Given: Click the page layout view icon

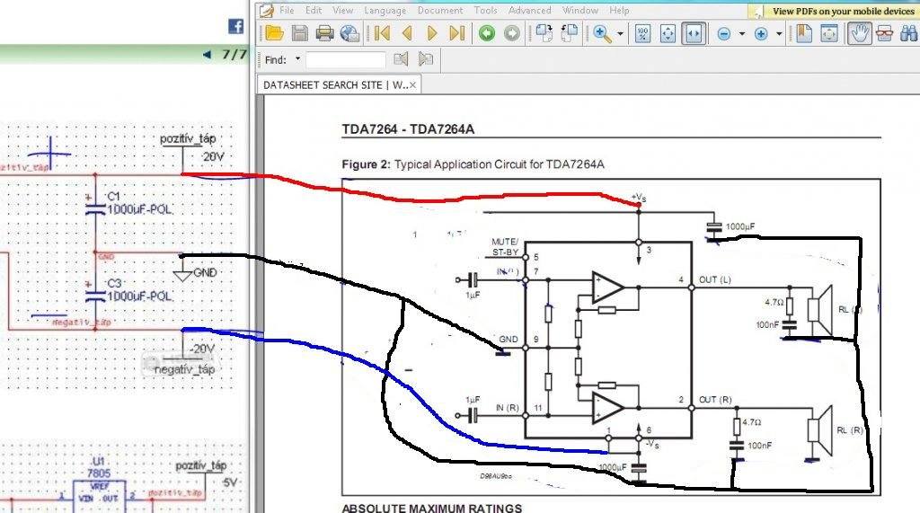Looking at the screenshot, I should pos(829,33).
